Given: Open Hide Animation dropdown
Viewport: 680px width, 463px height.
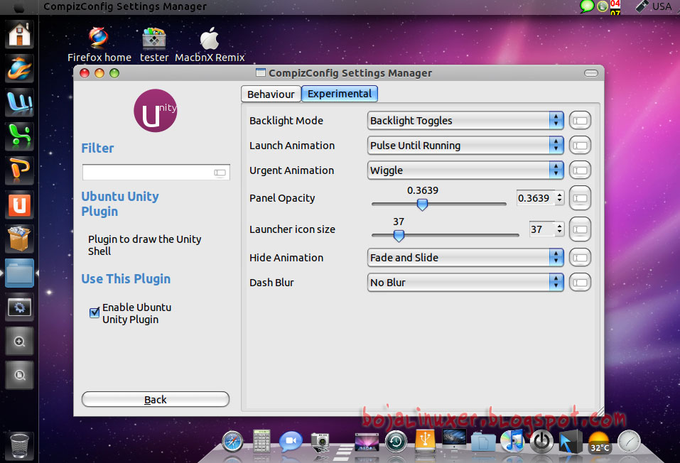Looking at the screenshot, I should 465,258.
